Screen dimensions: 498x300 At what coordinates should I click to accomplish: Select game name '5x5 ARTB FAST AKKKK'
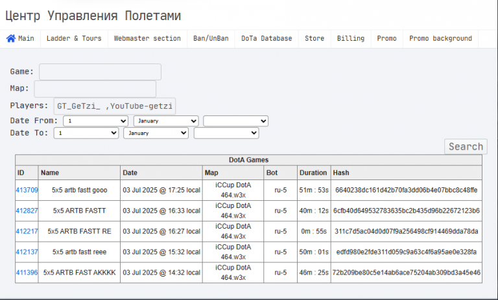coord(79,273)
